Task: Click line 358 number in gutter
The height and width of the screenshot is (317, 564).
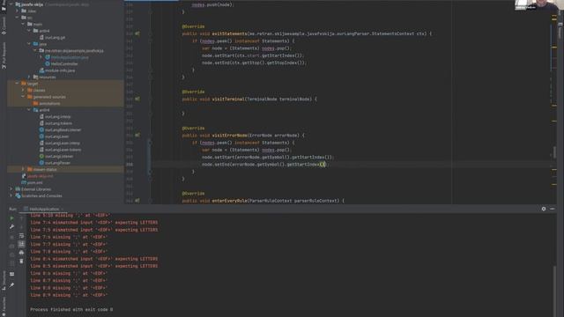Action: click(x=130, y=165)
